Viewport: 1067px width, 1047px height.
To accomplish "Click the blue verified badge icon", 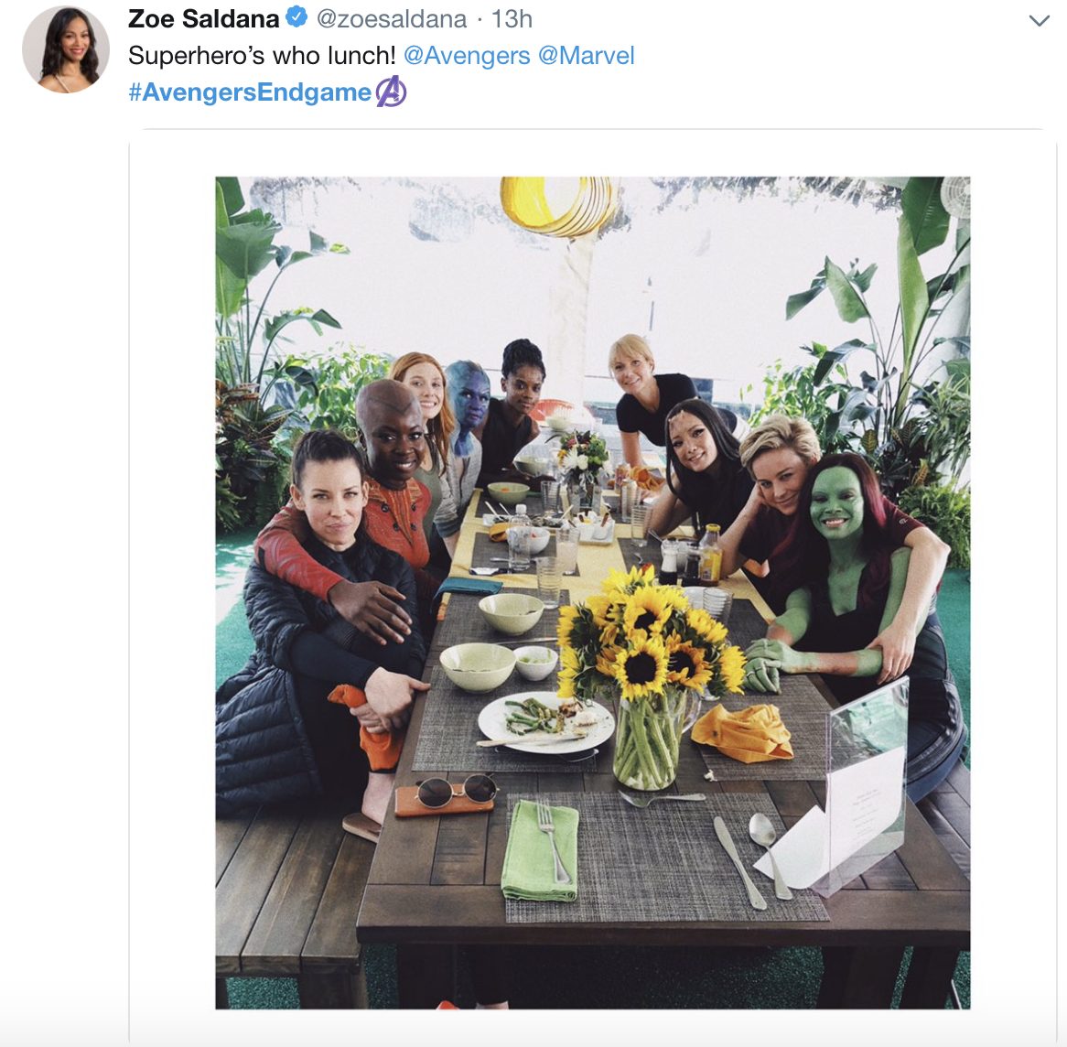I will [296, 17].
